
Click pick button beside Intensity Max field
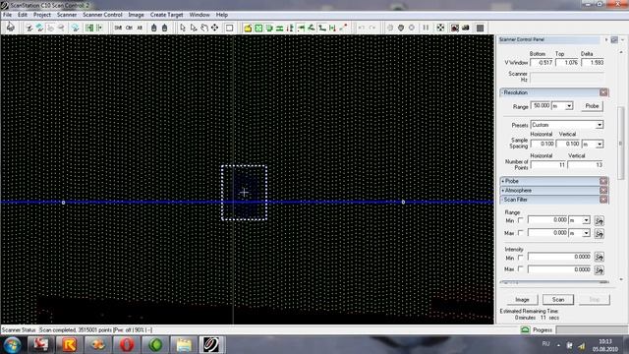599,270
